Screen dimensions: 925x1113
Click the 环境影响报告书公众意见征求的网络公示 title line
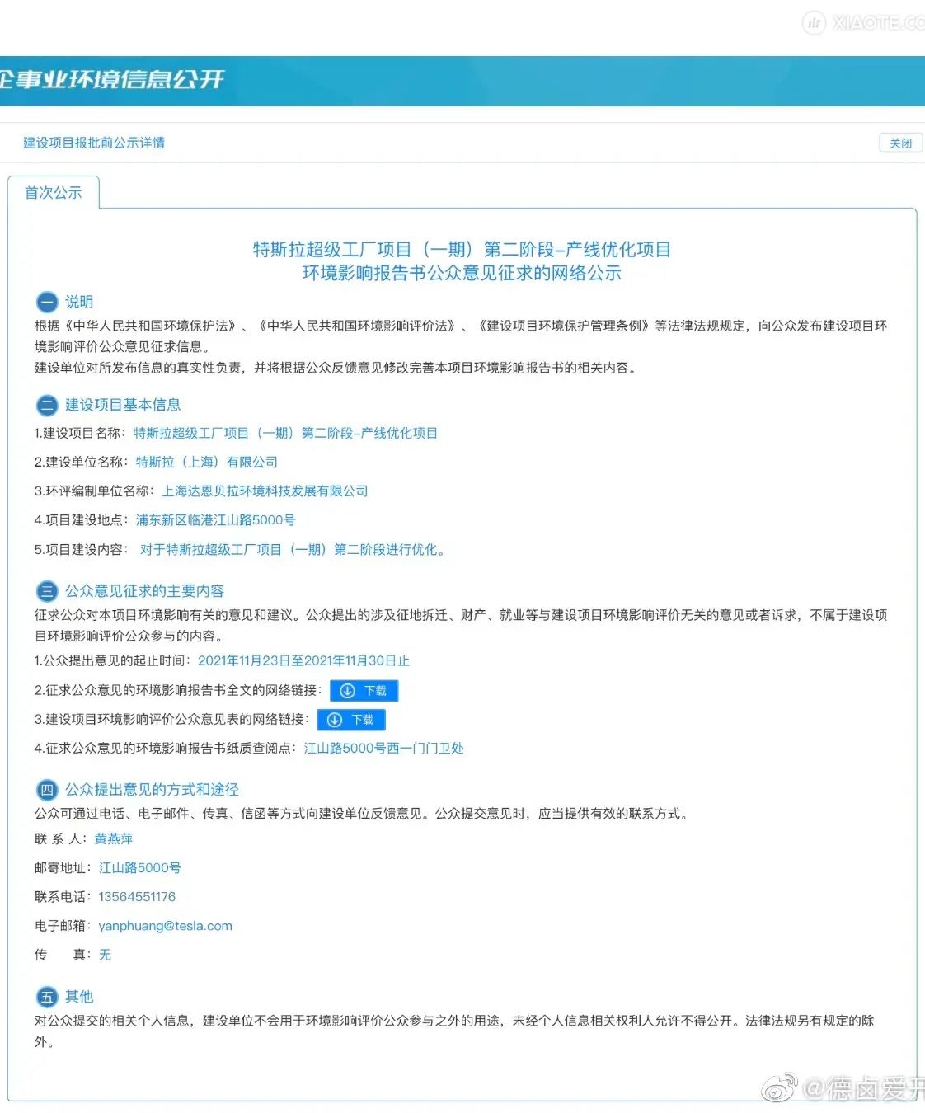462,274
